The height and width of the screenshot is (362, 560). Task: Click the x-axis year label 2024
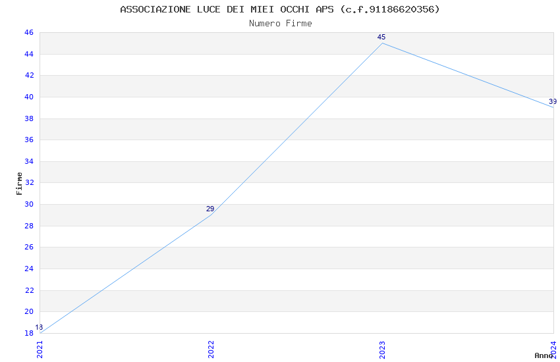click(553, 349)
